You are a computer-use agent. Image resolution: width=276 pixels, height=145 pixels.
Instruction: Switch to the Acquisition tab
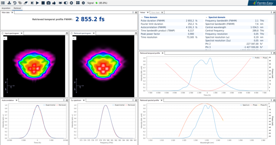(6, 8)
